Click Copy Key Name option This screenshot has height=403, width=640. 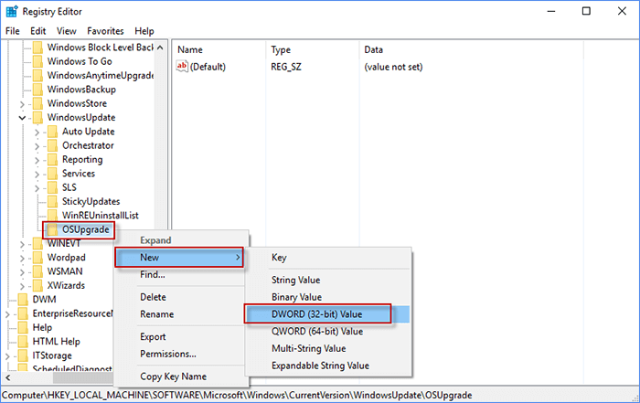point(174,376)
